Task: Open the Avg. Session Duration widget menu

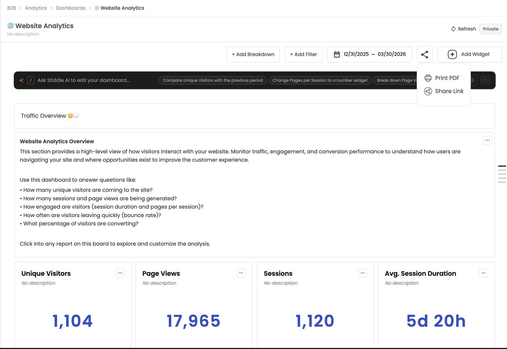Action: (483, 273)
